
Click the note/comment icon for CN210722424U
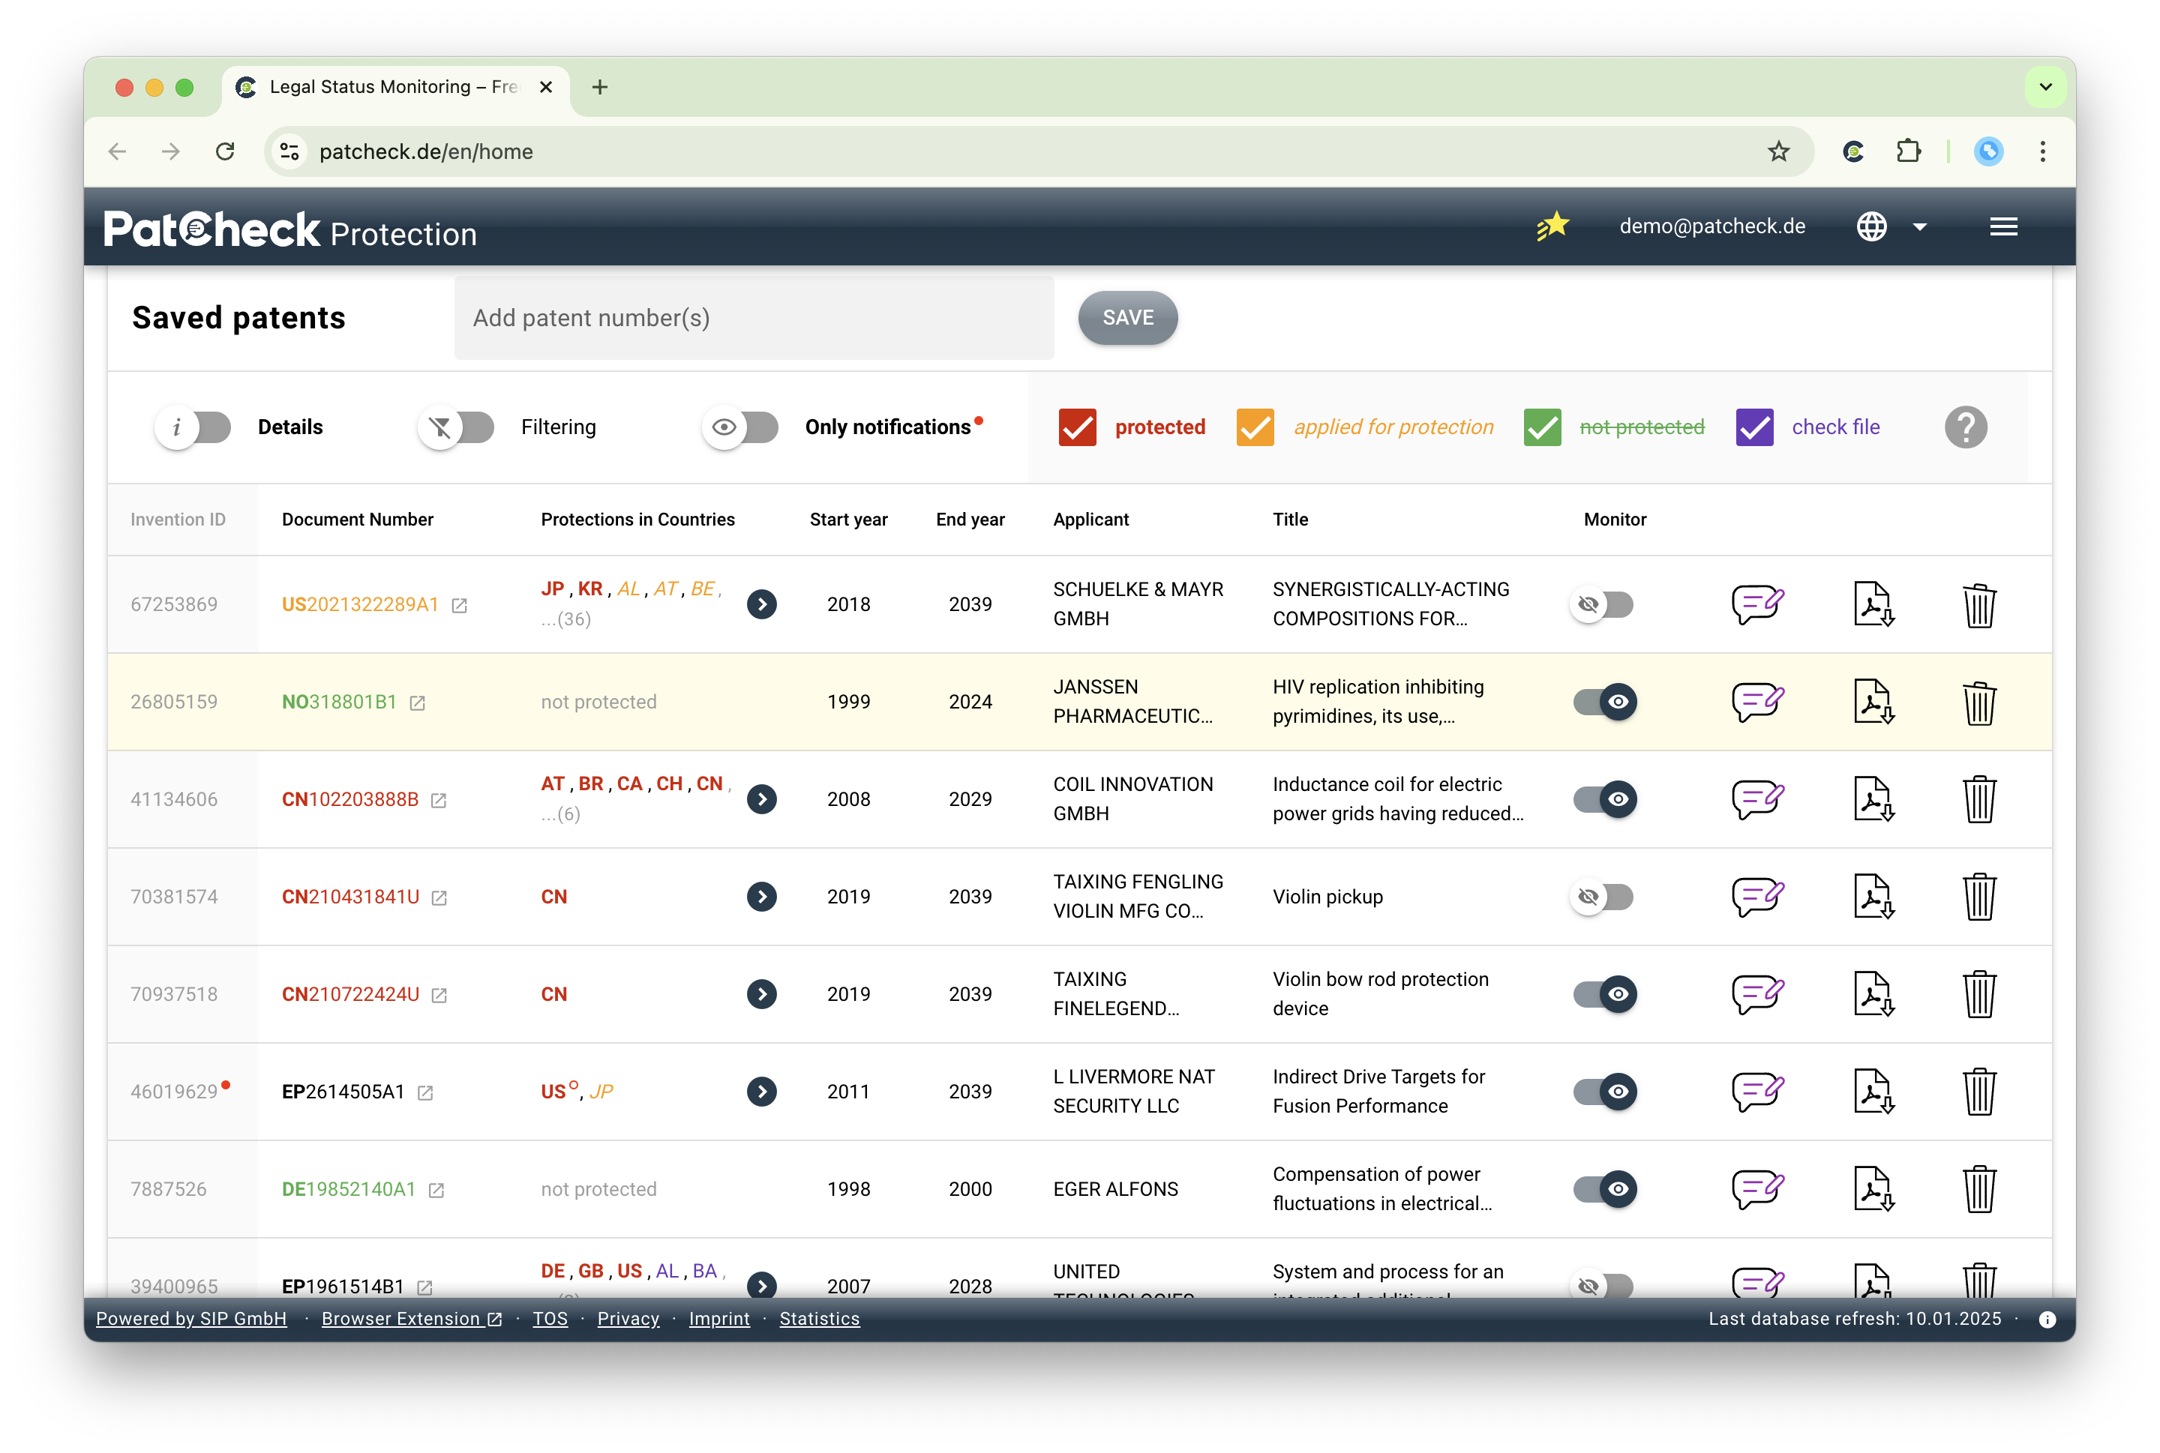click(1756, 993)
